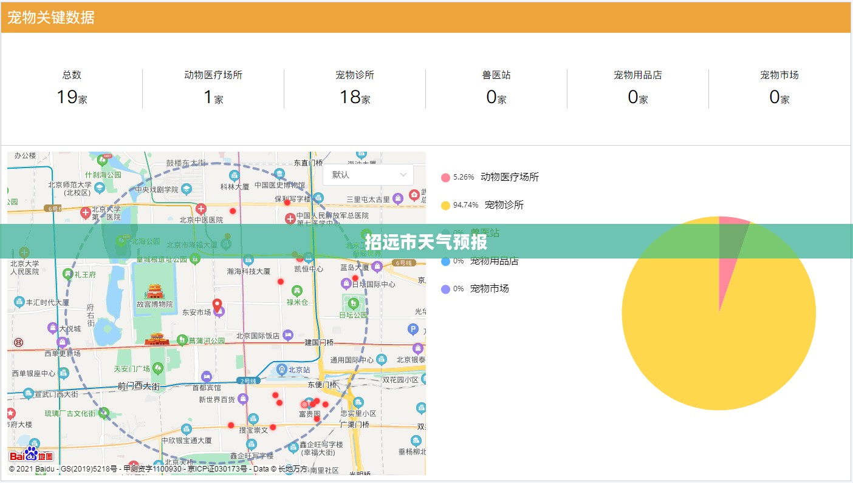Click the 通用国际中心 building icon
This screenshot has height=483, width=853.
click(x=382, y=359)
